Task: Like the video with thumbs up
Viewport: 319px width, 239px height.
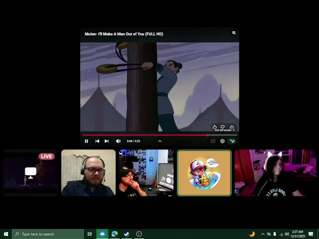Action: click(215, 127)
